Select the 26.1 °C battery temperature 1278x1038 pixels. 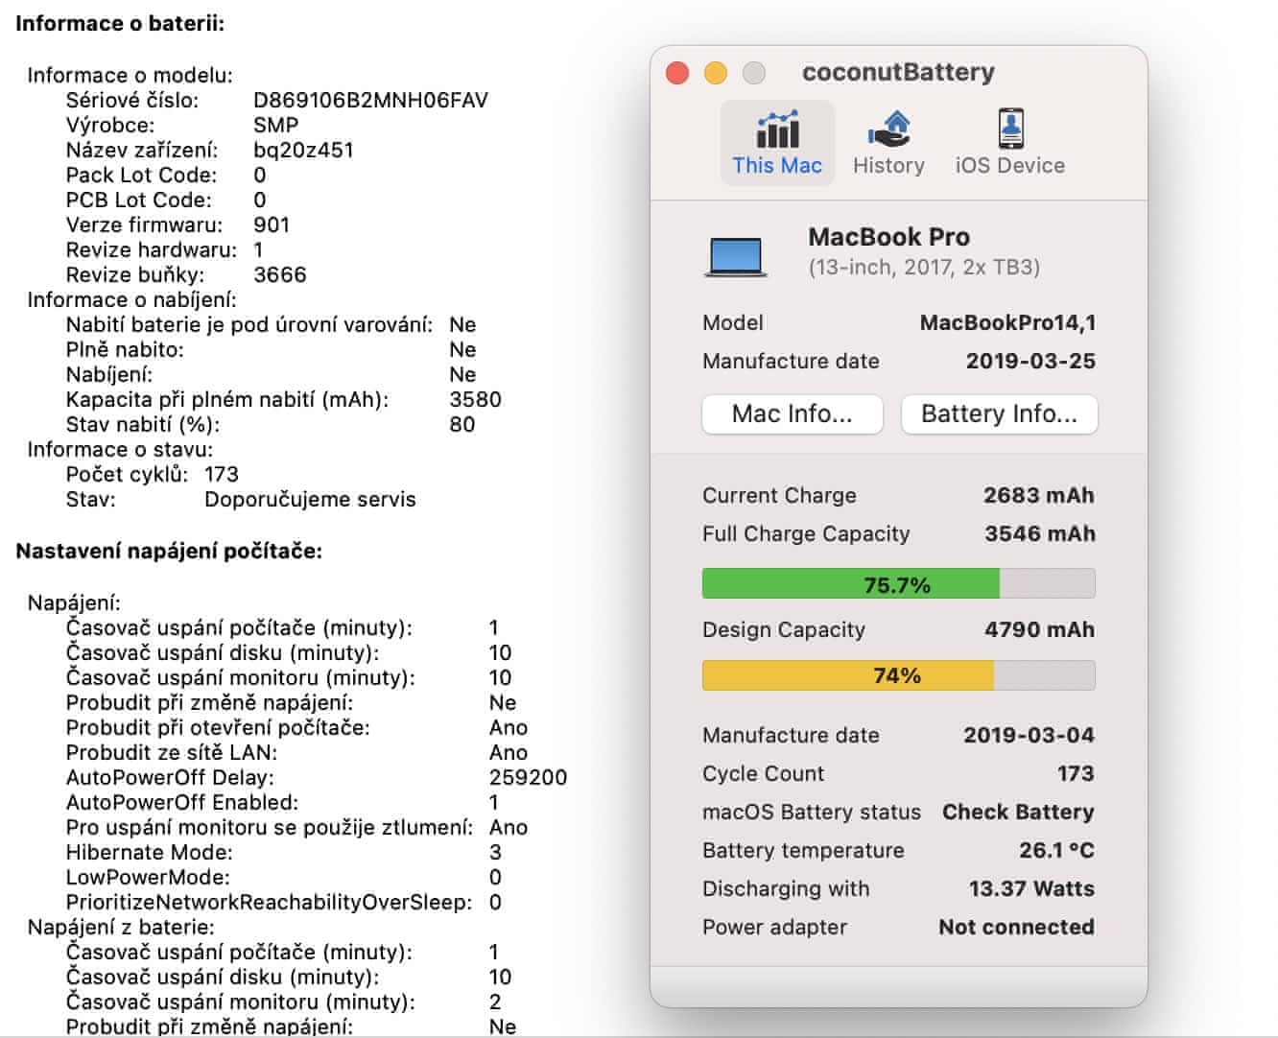click(1056, 851)
